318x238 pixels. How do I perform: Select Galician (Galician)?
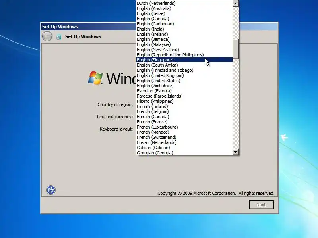(184, 148)
